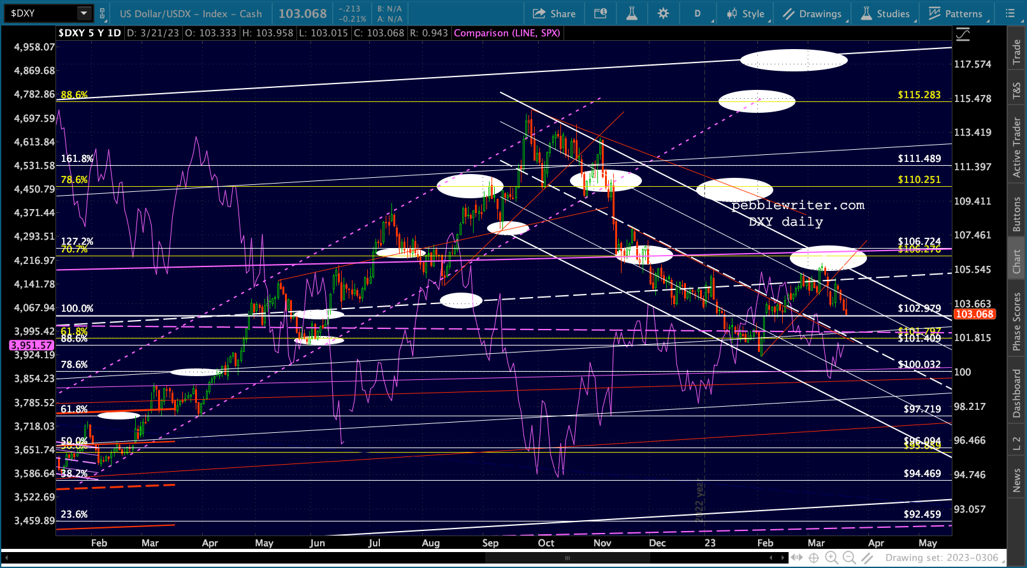
Task: Click the drawing tools slash icon at the bottom
Action: 867,558
